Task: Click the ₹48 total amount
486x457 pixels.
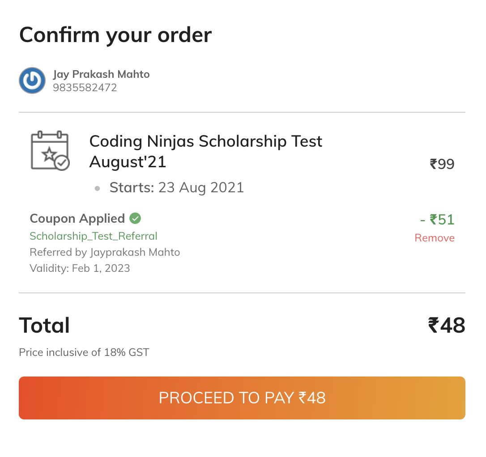Action: (x=447, y=326)
